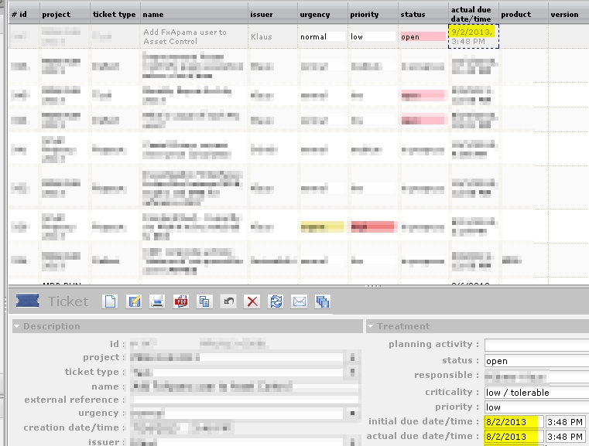The height and width of the screenshot is (446, 589).
Task: Click the send mail envelope icon
Action: 299,301
